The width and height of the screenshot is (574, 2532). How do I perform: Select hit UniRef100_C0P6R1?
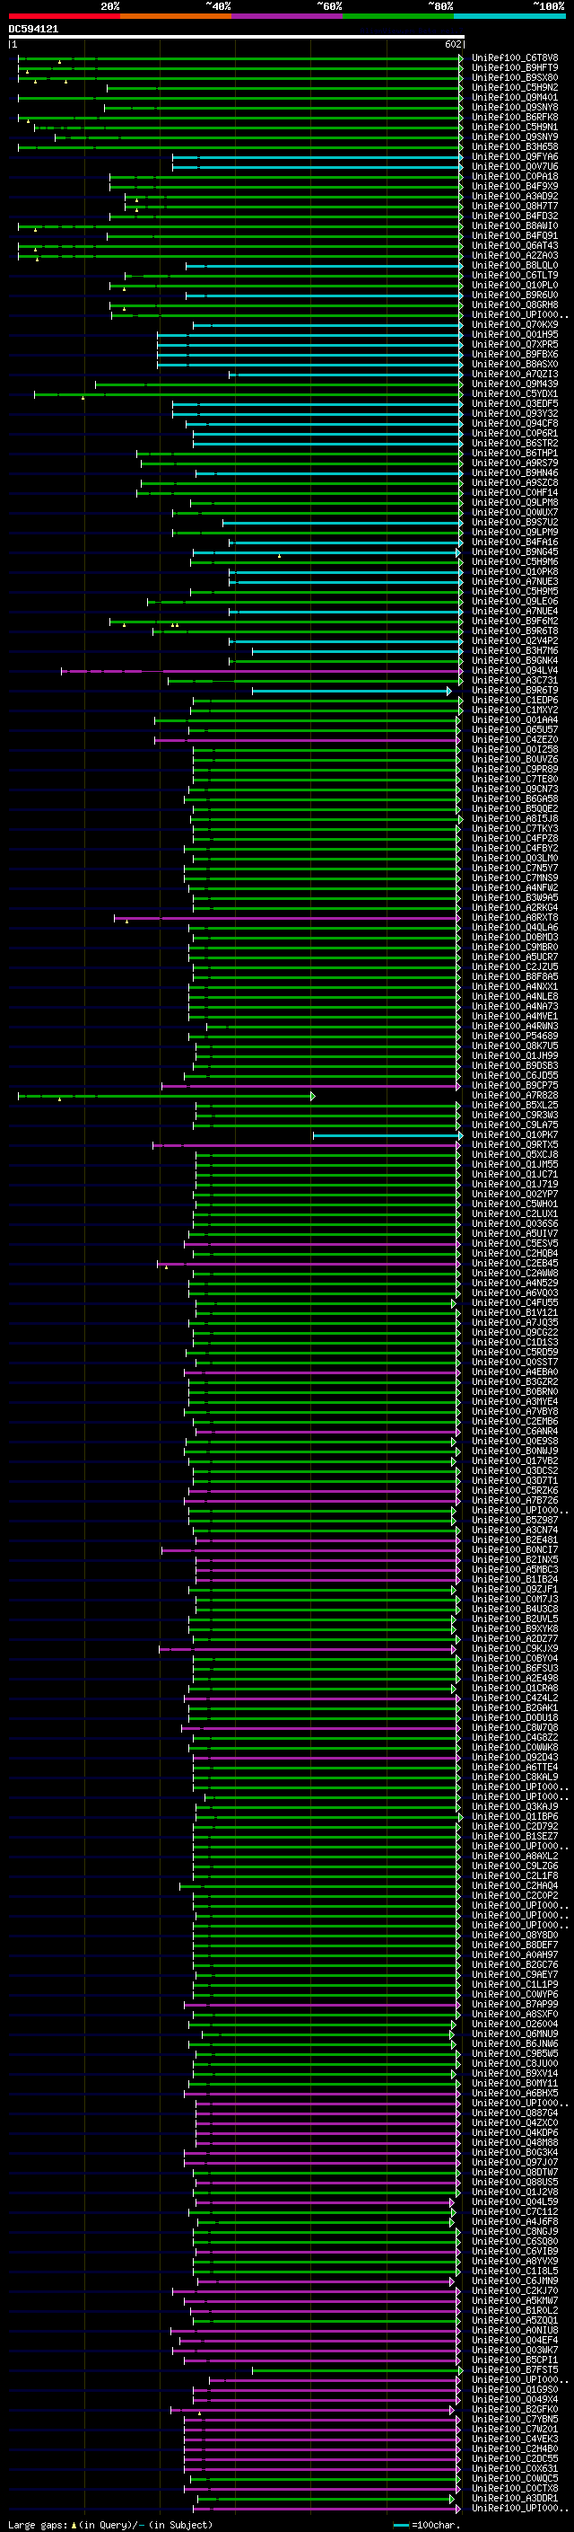(x=515, y=434)
